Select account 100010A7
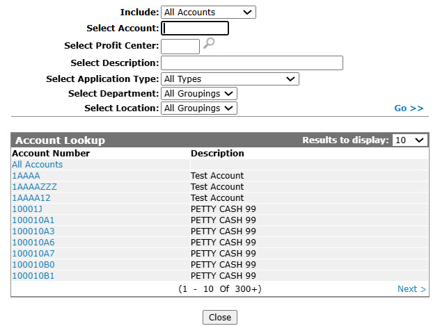This screenshot has height=326, width=440. tap(33, 254)
